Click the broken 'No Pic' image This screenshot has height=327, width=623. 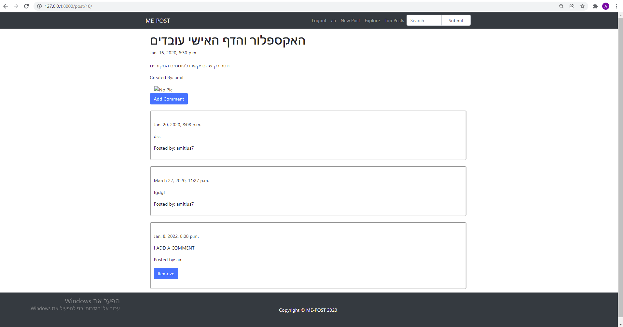coord(163,89)
